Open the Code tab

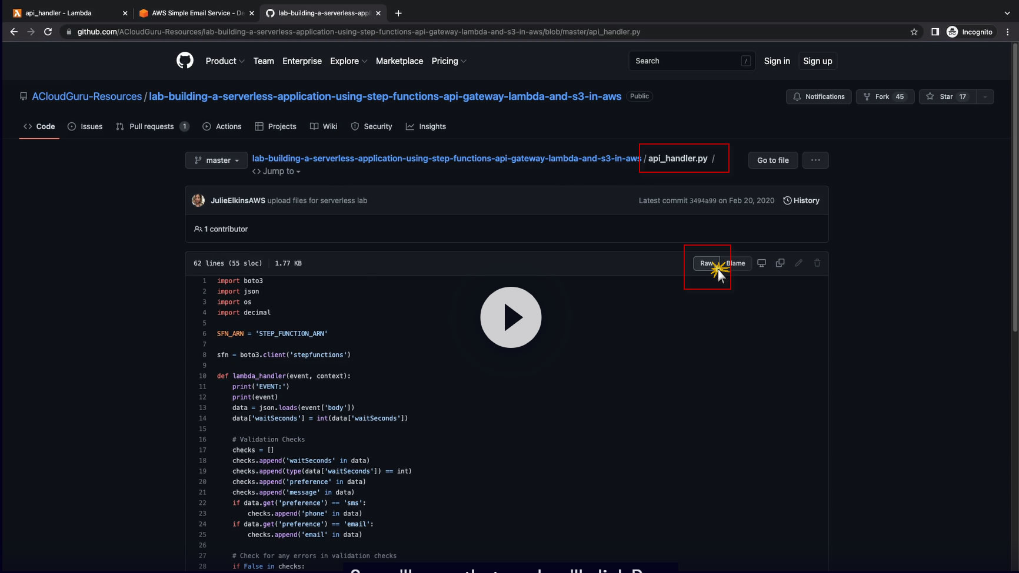(x=39, y=126)
